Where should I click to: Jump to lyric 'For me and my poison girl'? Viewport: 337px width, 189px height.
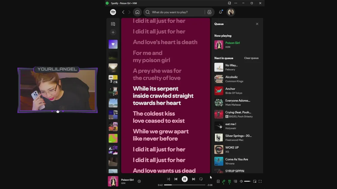tap(151, 56)
